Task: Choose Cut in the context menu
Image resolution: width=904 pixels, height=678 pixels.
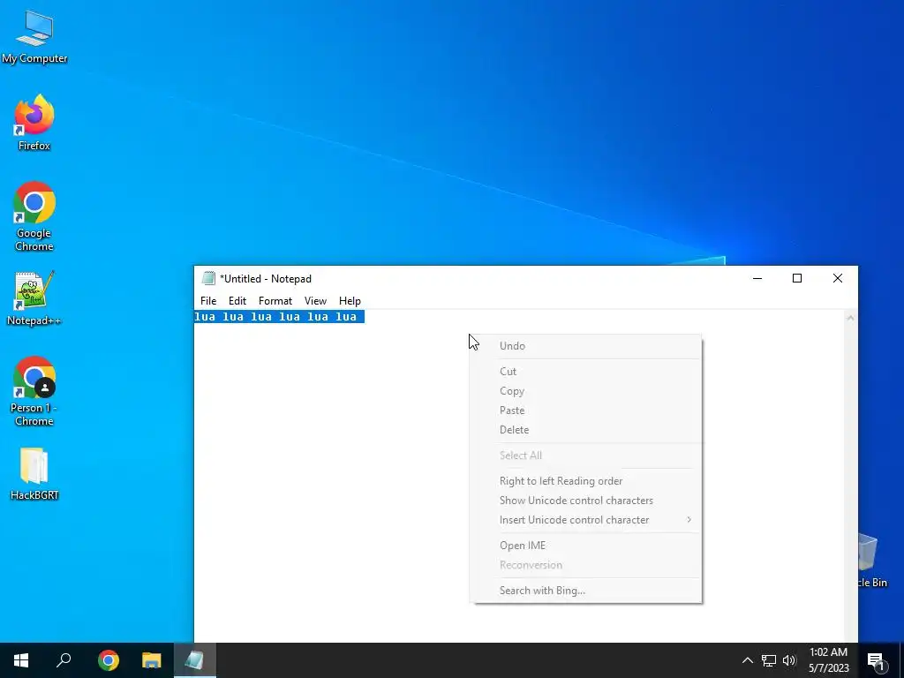Action: click(x=586, y=372)
